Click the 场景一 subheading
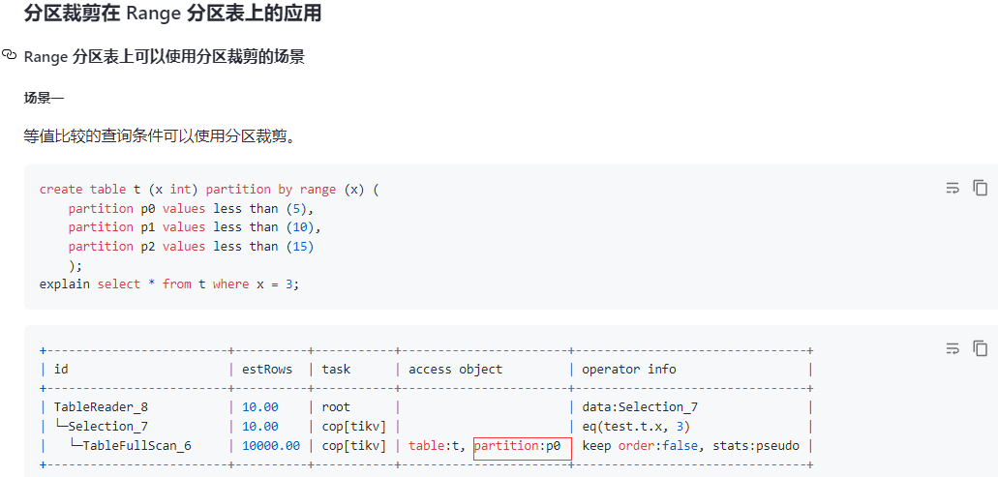 [44, 98]
